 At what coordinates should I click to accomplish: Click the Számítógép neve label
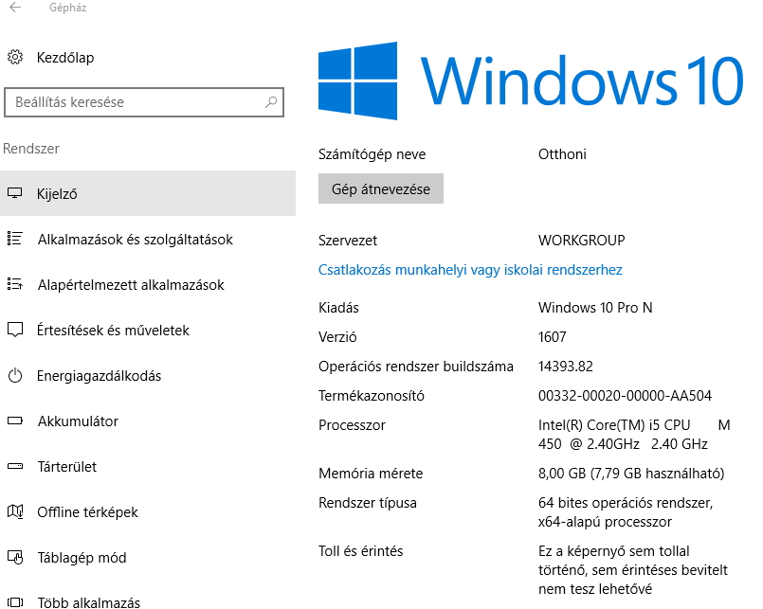[x=372, y=154]
